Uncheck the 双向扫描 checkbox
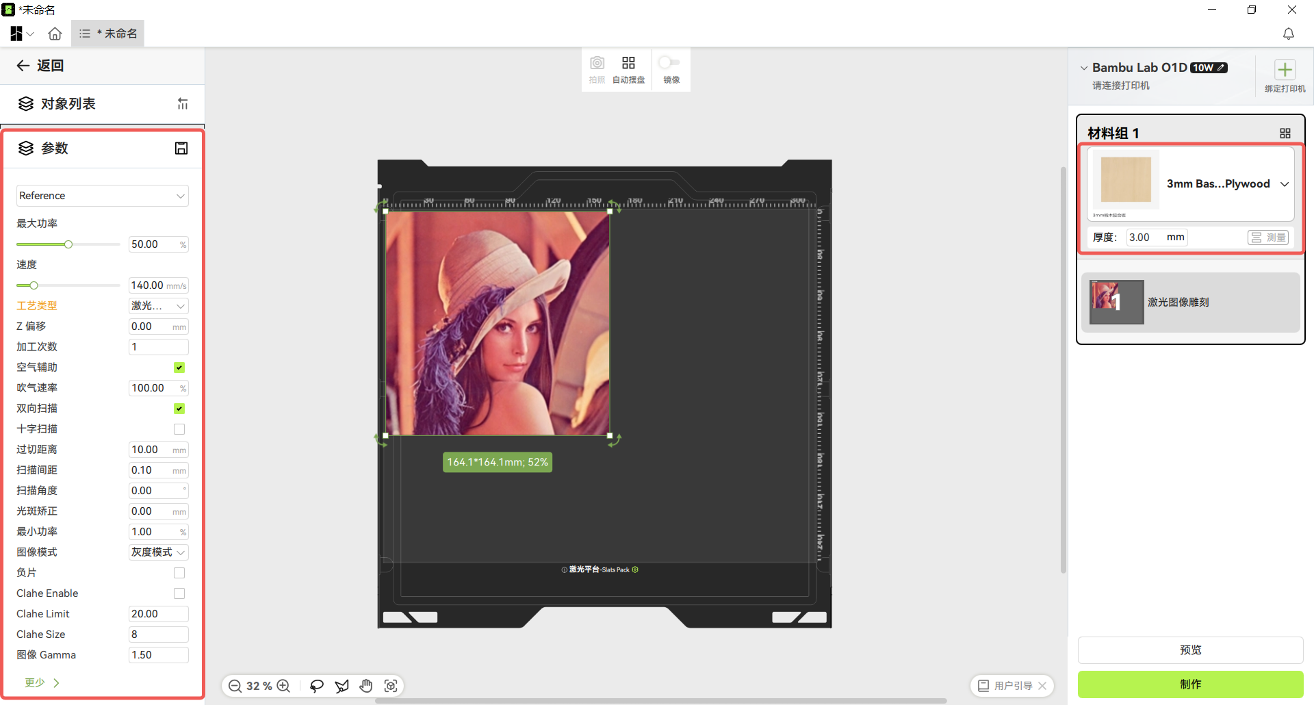Viewport: 1314px width, 705px height. point(179,409)
